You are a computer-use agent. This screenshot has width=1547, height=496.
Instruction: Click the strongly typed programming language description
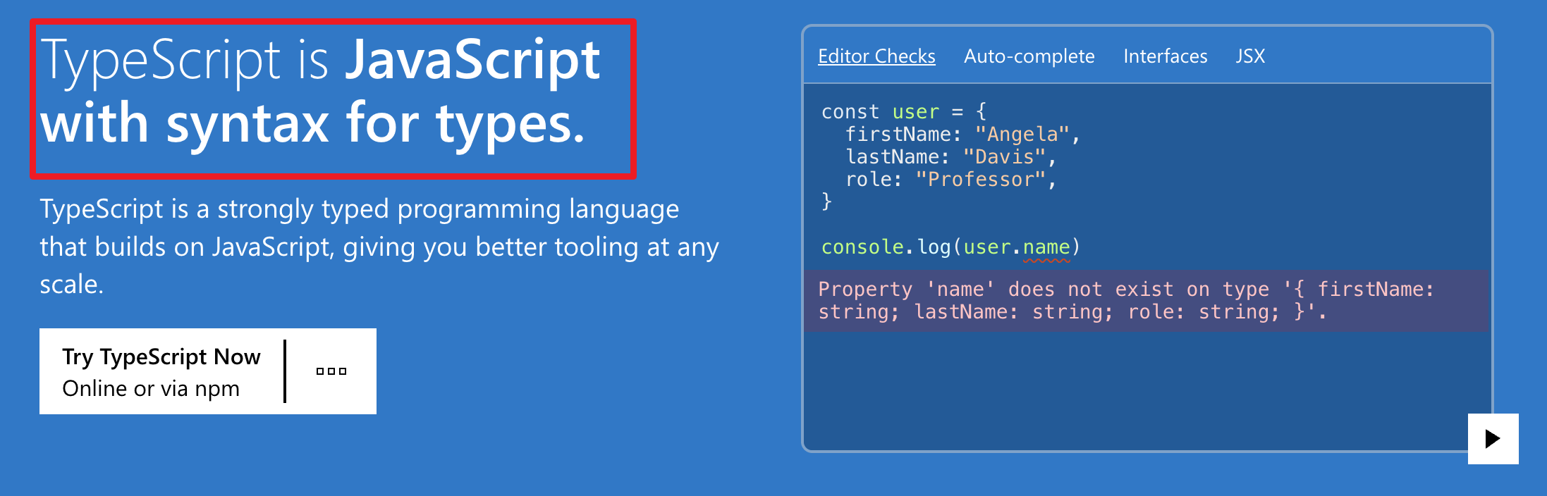(x=379, y=247)
